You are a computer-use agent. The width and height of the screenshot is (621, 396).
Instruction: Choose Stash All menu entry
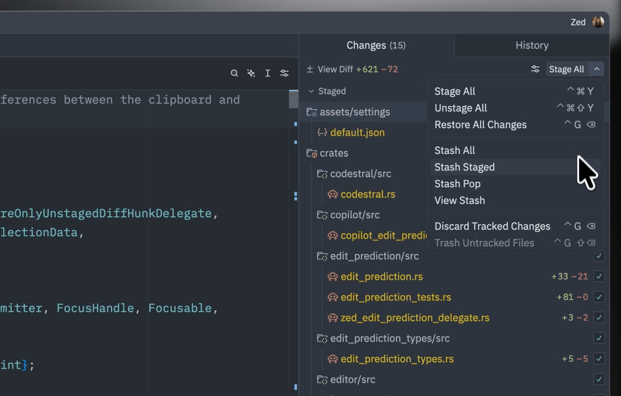515,150
